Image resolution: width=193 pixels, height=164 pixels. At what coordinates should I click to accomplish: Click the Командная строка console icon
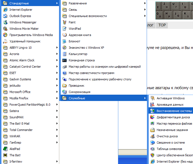(x=65, y=60)
